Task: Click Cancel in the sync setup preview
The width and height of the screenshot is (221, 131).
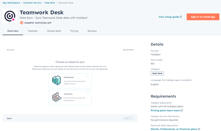Action: tap(9, 118)
